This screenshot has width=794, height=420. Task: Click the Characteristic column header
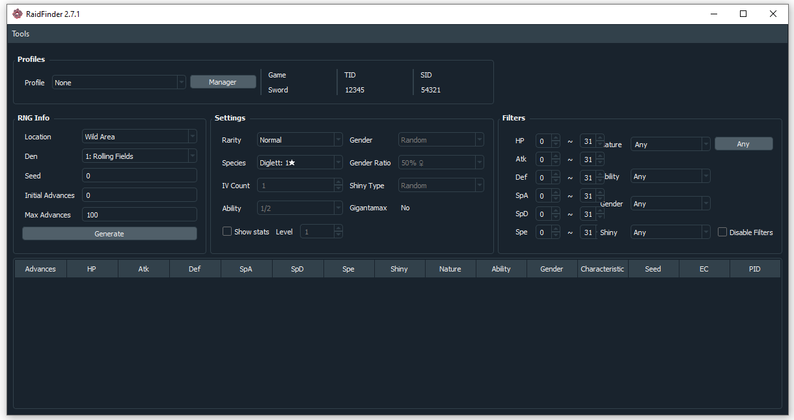(602, 269)
